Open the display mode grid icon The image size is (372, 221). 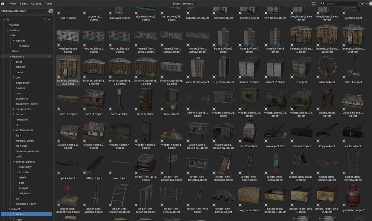315,4
